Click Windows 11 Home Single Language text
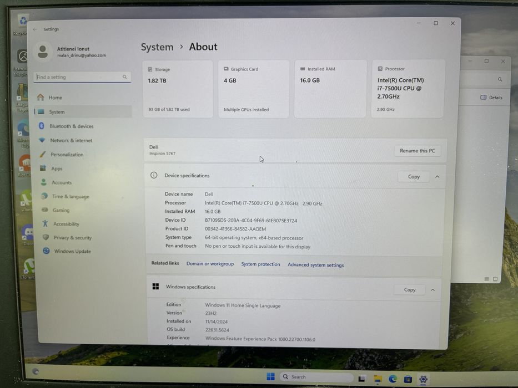Screen dimensions: 518x388 tap(243, 305)
